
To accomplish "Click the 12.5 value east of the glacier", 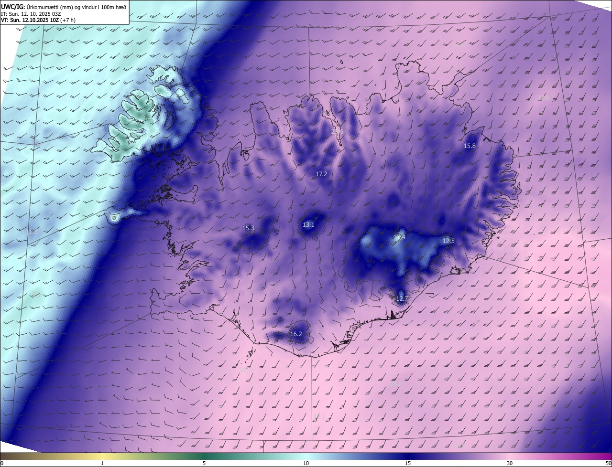I will 448,241.
